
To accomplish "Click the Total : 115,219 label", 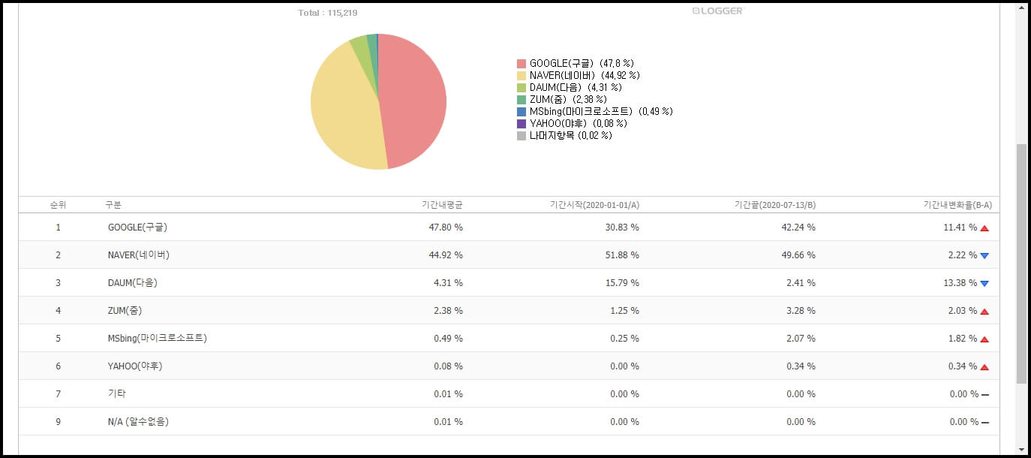I will tap(328, 13).
